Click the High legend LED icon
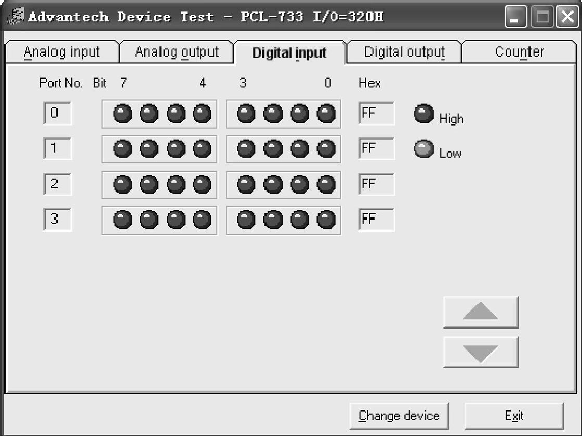Image resolution: width=582 pixels, height=436 pixels. (424, 113)
